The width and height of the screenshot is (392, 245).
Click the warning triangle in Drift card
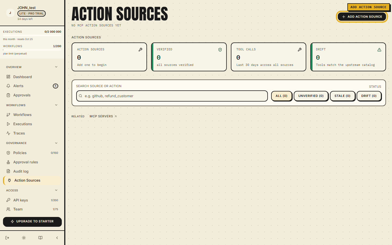click(x=379, y=50)
